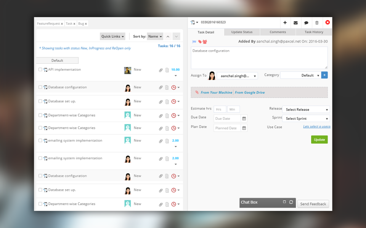Viewport: 366px width, 228px height.
Task: Check the checkbox for API implementation task
Action: (x=40, y=70)
